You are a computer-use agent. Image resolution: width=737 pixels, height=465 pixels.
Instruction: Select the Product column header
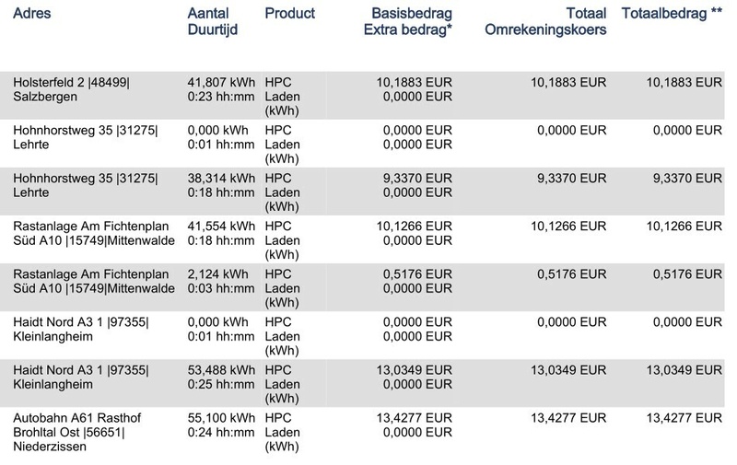pyautogui.click(x=289, y=14)
